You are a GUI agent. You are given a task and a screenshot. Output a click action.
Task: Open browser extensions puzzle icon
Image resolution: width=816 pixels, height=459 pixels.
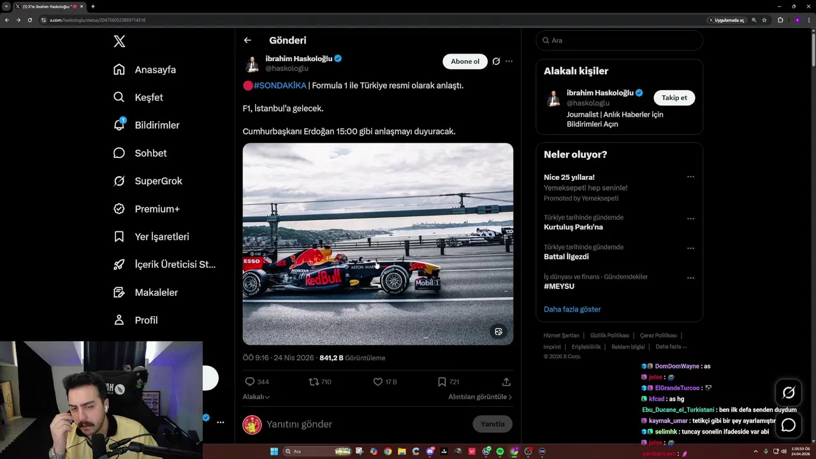[x=780, y=20]
